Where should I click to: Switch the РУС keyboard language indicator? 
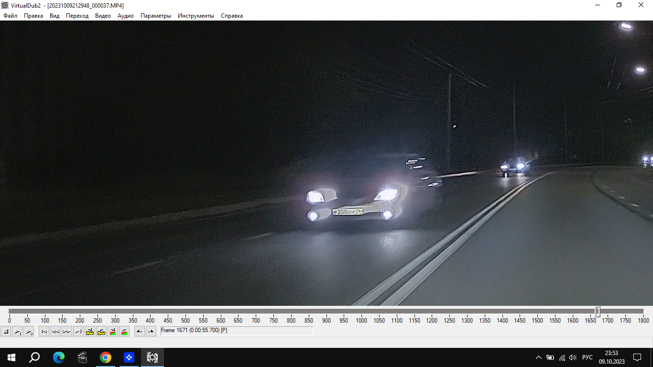pyautogui.click(x=587, y=357)
